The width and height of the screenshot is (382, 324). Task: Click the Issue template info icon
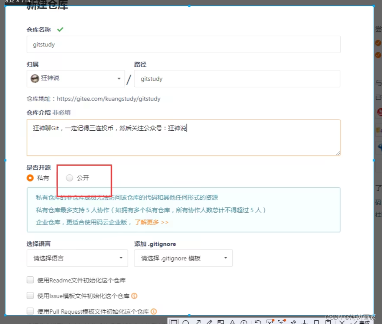coord(134,296)
